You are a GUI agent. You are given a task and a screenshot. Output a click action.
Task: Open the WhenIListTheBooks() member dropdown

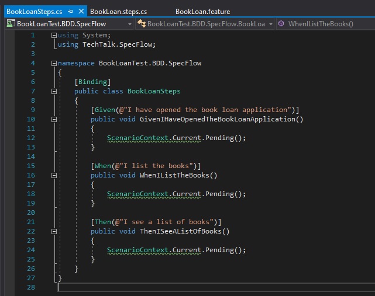coord(325,24)
